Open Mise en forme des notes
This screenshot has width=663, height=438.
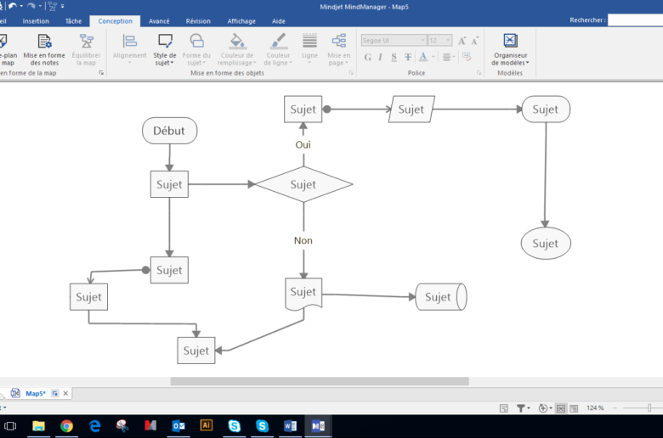[x=44, y=49]
